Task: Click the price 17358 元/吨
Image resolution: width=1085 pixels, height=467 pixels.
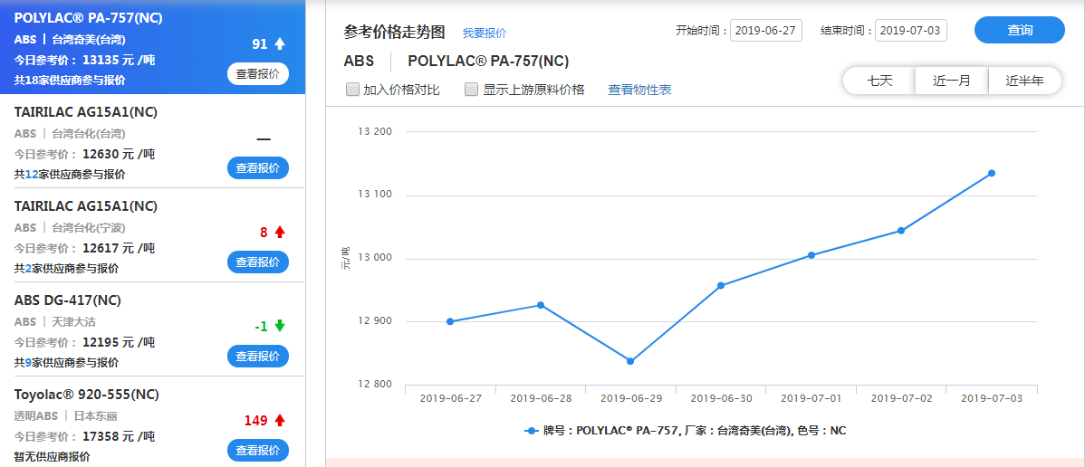Action: (119, 436)
